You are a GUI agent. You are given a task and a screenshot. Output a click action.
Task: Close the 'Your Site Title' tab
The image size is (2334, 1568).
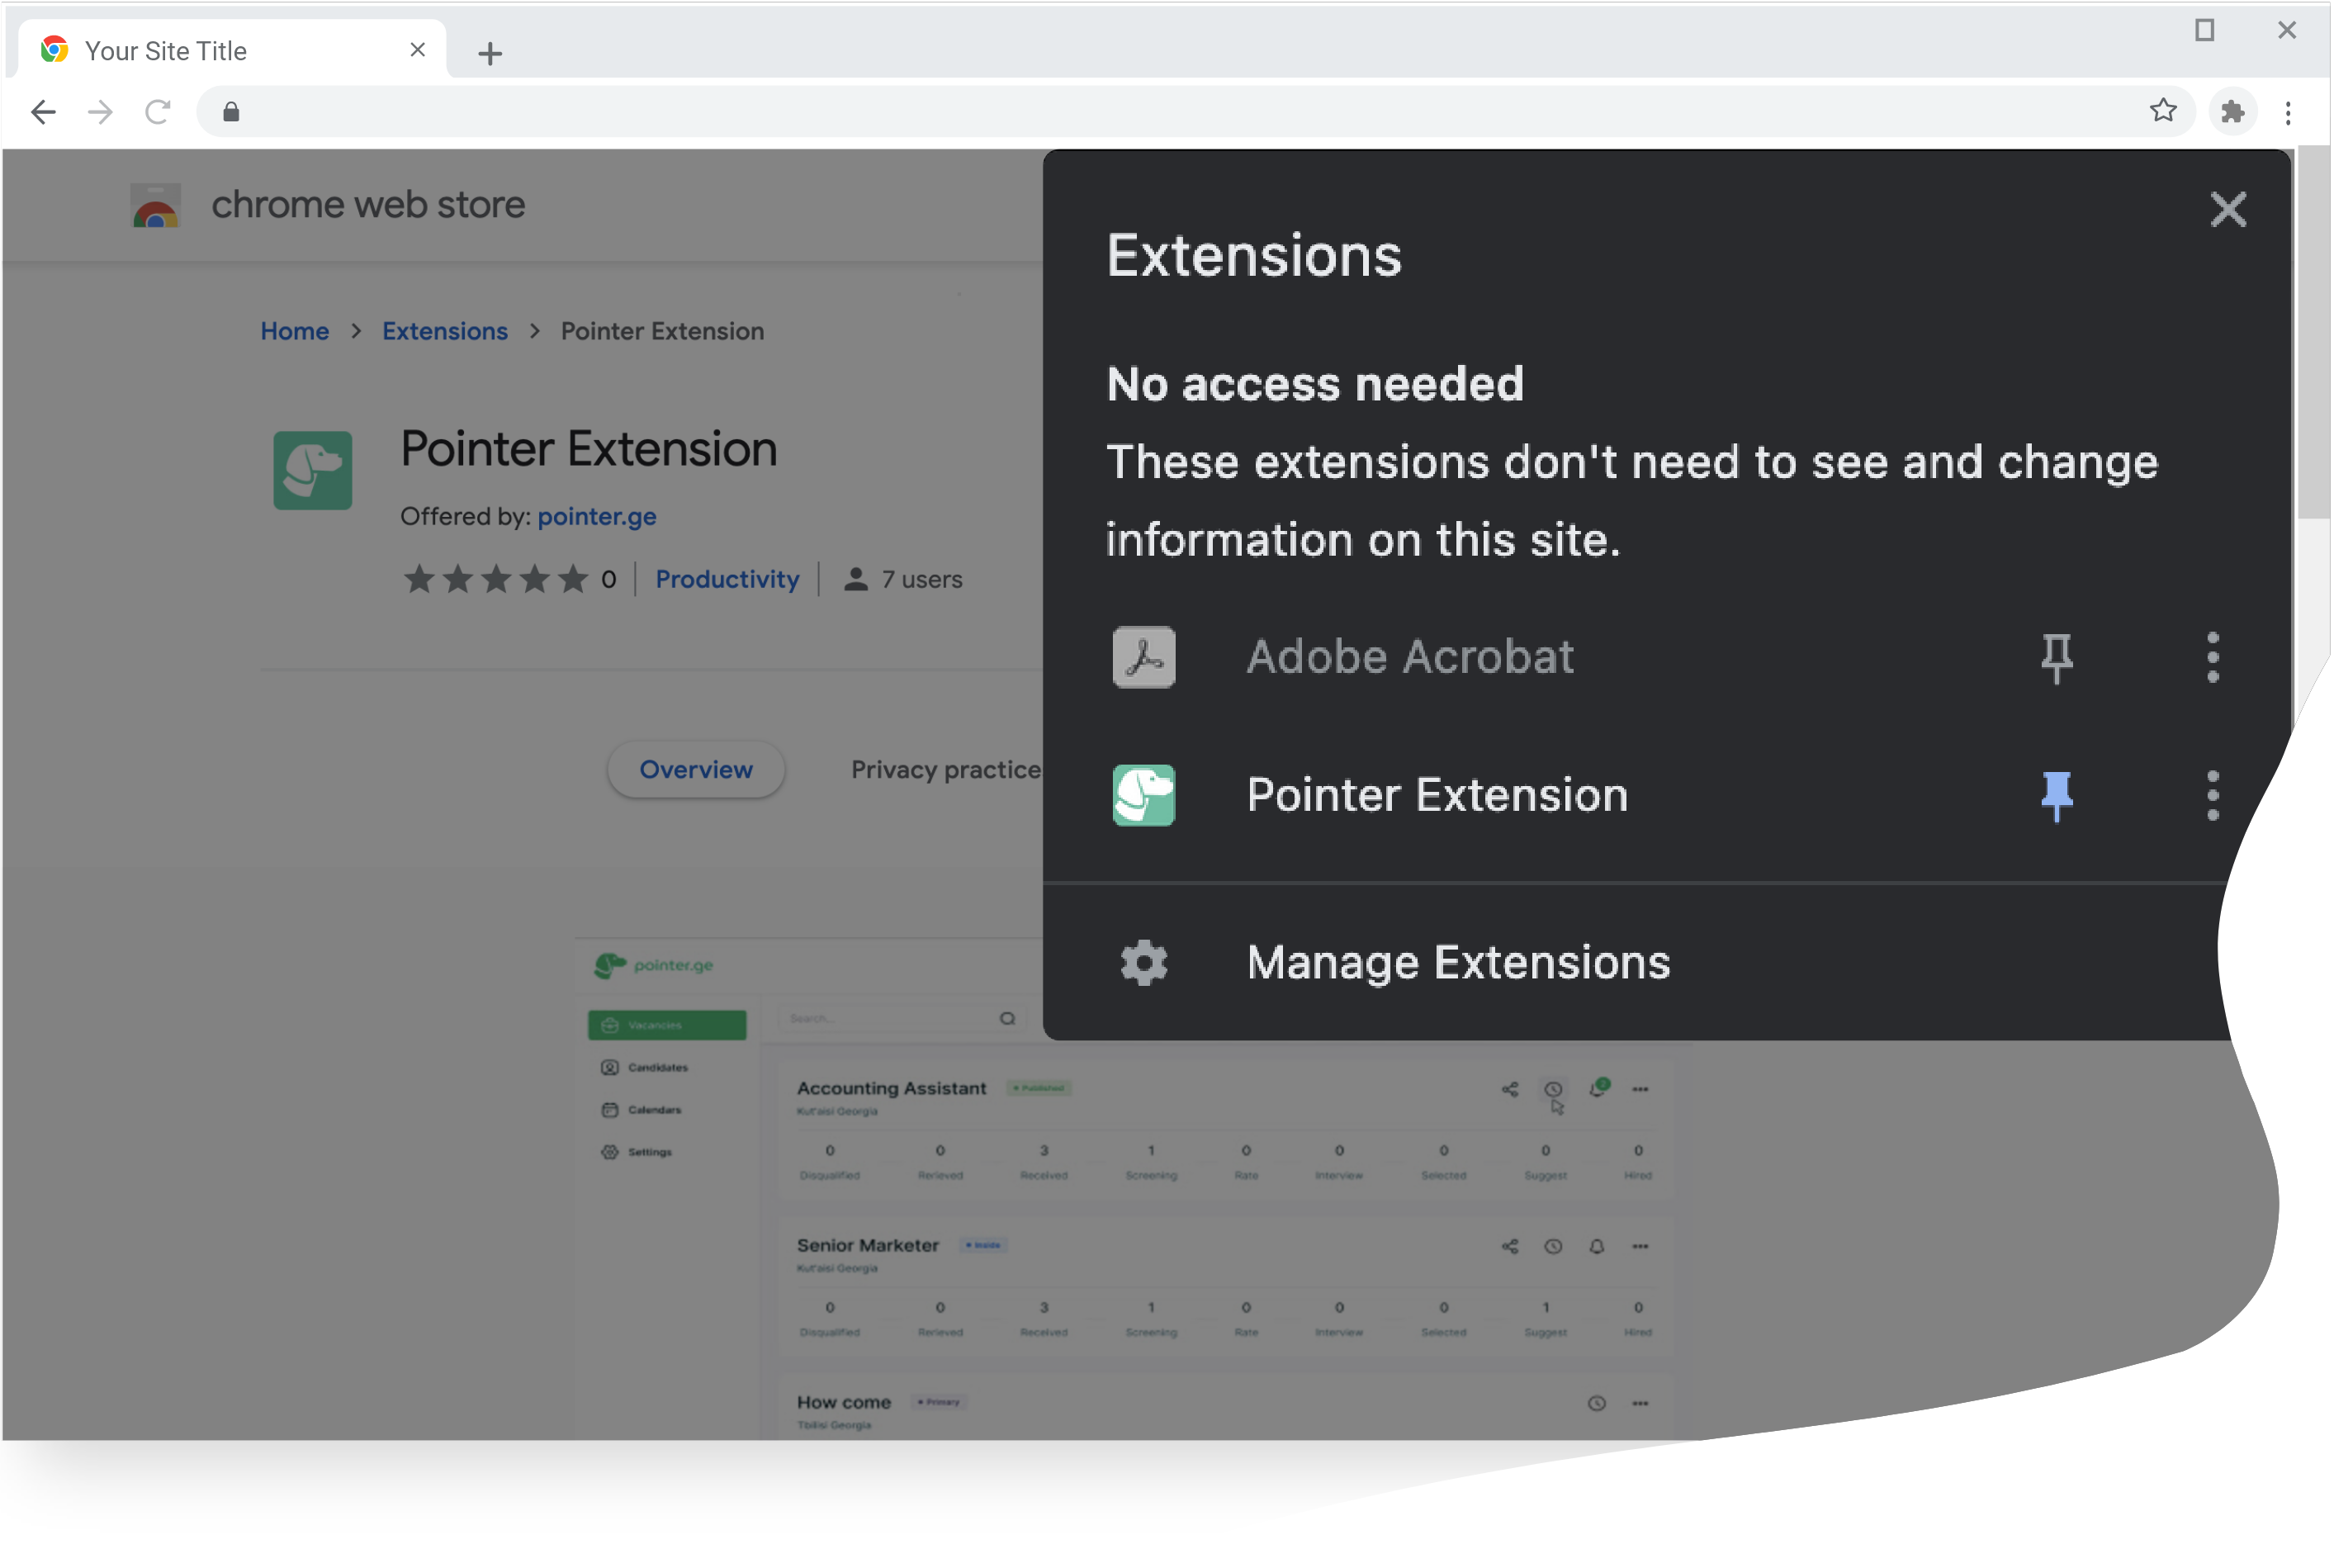click(x=418, y=50)
